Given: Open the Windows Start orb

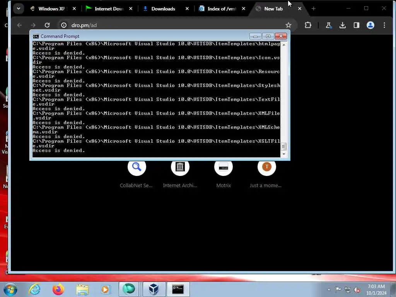Looking at the screenshot, I should click(x=10, y=289).
